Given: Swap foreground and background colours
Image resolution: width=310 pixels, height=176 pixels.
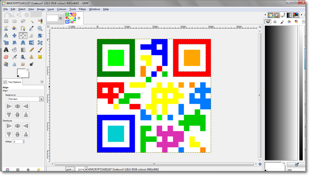Looking at the screenshot, I should [x=28, y=70].
